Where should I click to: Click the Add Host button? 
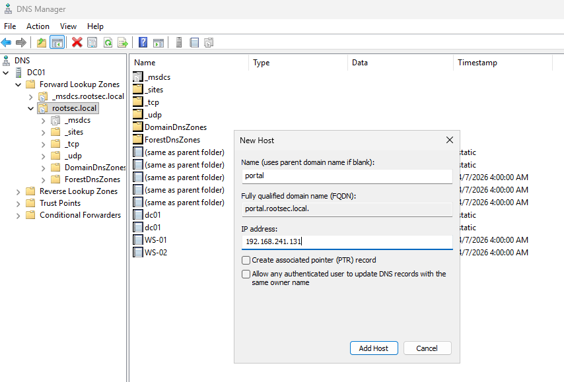pos(374,348)
